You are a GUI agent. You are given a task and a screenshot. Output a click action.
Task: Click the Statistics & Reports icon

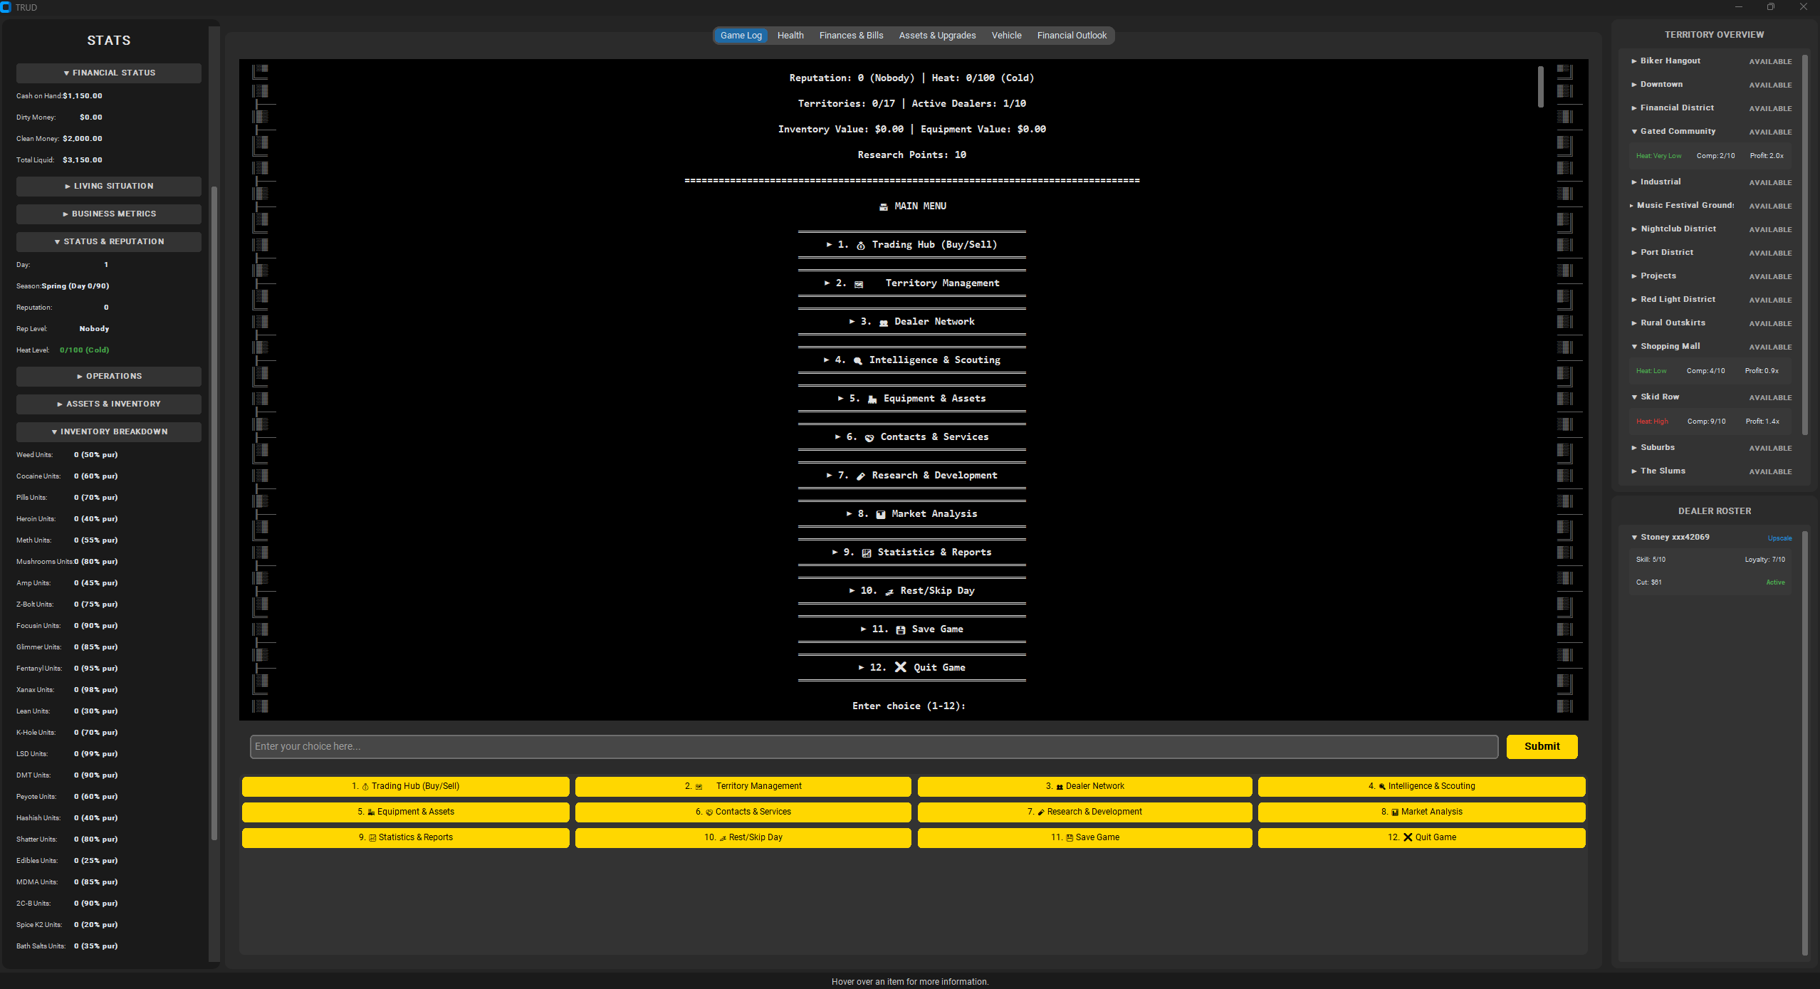[x=866, y=553]
